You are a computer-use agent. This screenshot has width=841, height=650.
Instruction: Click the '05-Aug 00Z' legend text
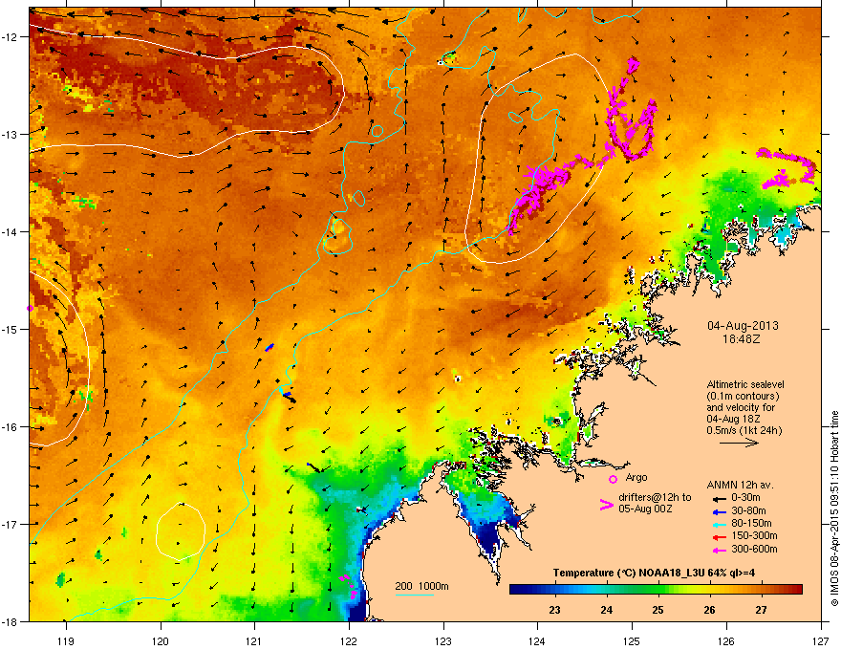click(645, 509)
